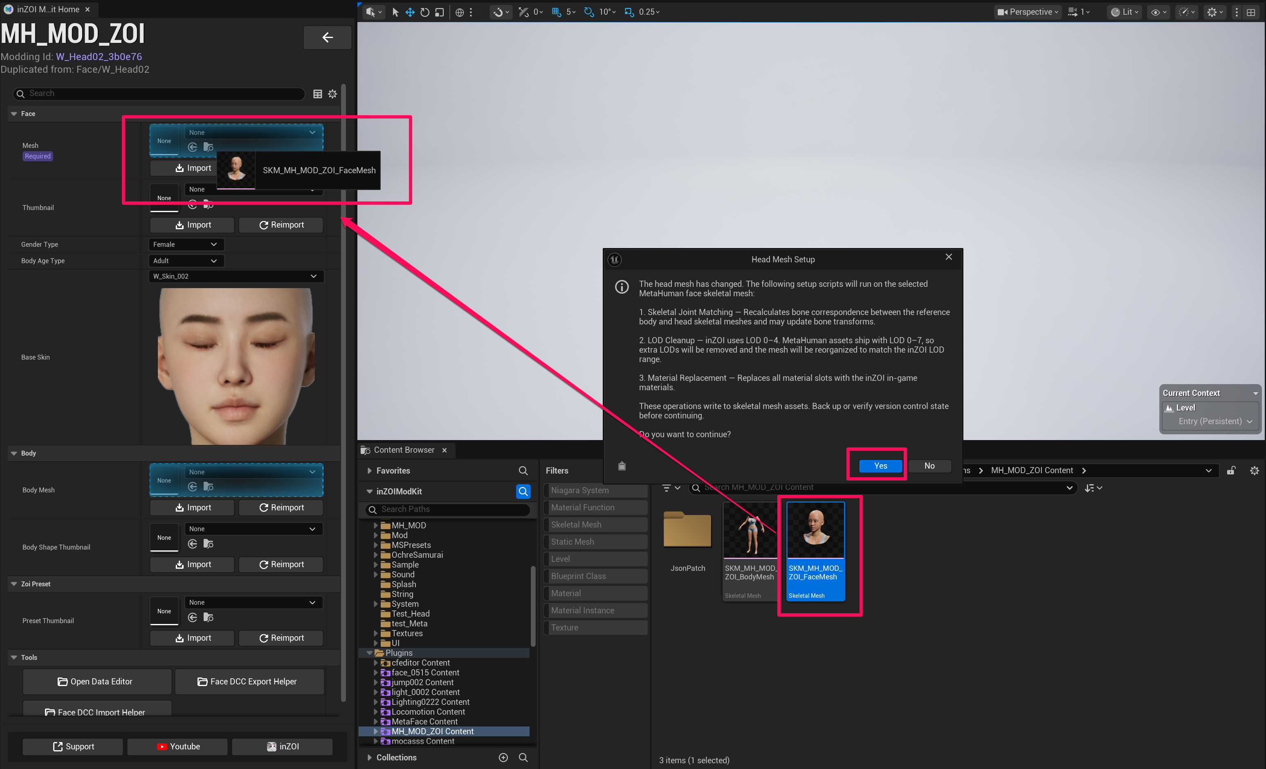This screenshot has height=769, width=1266.
Task: Switch to inZOI ModKit Home tab
Action: pos(47,9)
